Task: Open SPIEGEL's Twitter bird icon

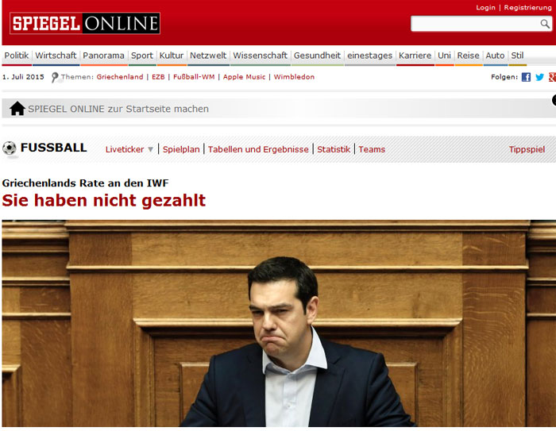Action: (x=539, y=77)
